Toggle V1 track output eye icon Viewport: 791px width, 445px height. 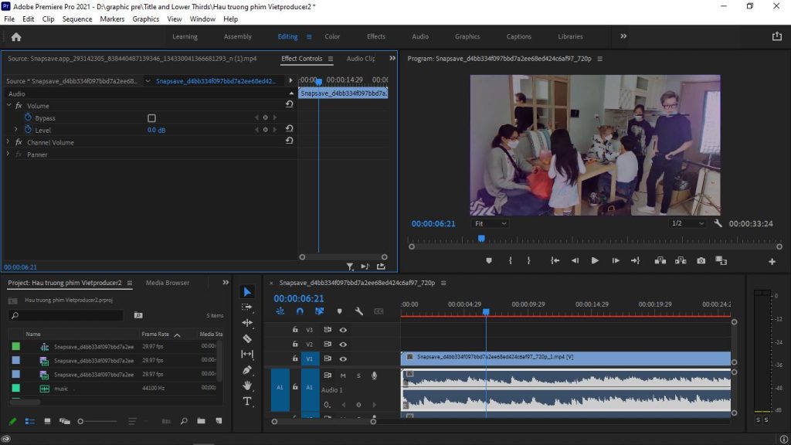343,358
